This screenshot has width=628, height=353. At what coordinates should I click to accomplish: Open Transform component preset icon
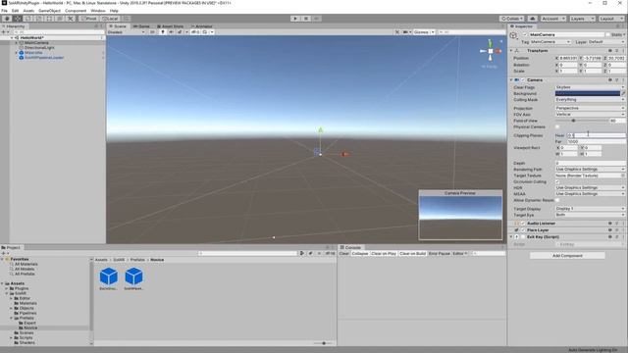pos(617,51)
